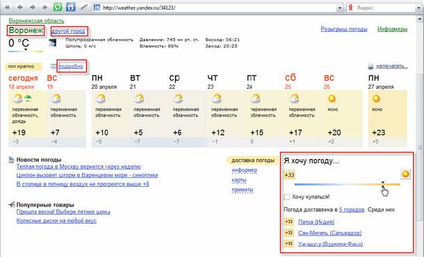424x257 pixels.
Task: Click Sunday 19 weather icon
Action: coord(56,99)
